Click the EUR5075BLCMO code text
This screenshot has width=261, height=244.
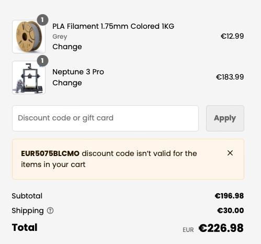click(50, 153)
